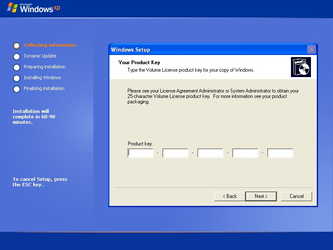Click the third product key field
Screen dimensions: 333x250
point(211,153)
